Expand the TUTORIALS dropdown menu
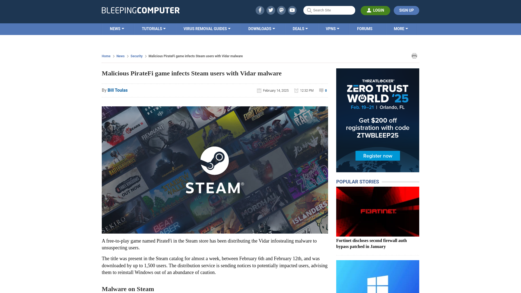 pyautogui.click(x=154, y=28)
